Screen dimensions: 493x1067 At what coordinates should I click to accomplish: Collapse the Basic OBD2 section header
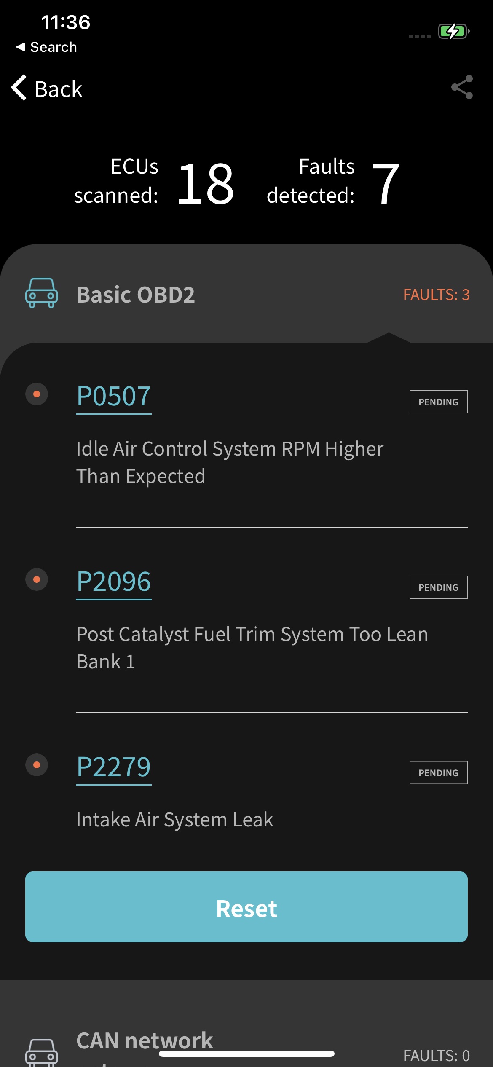click(136, 295)
